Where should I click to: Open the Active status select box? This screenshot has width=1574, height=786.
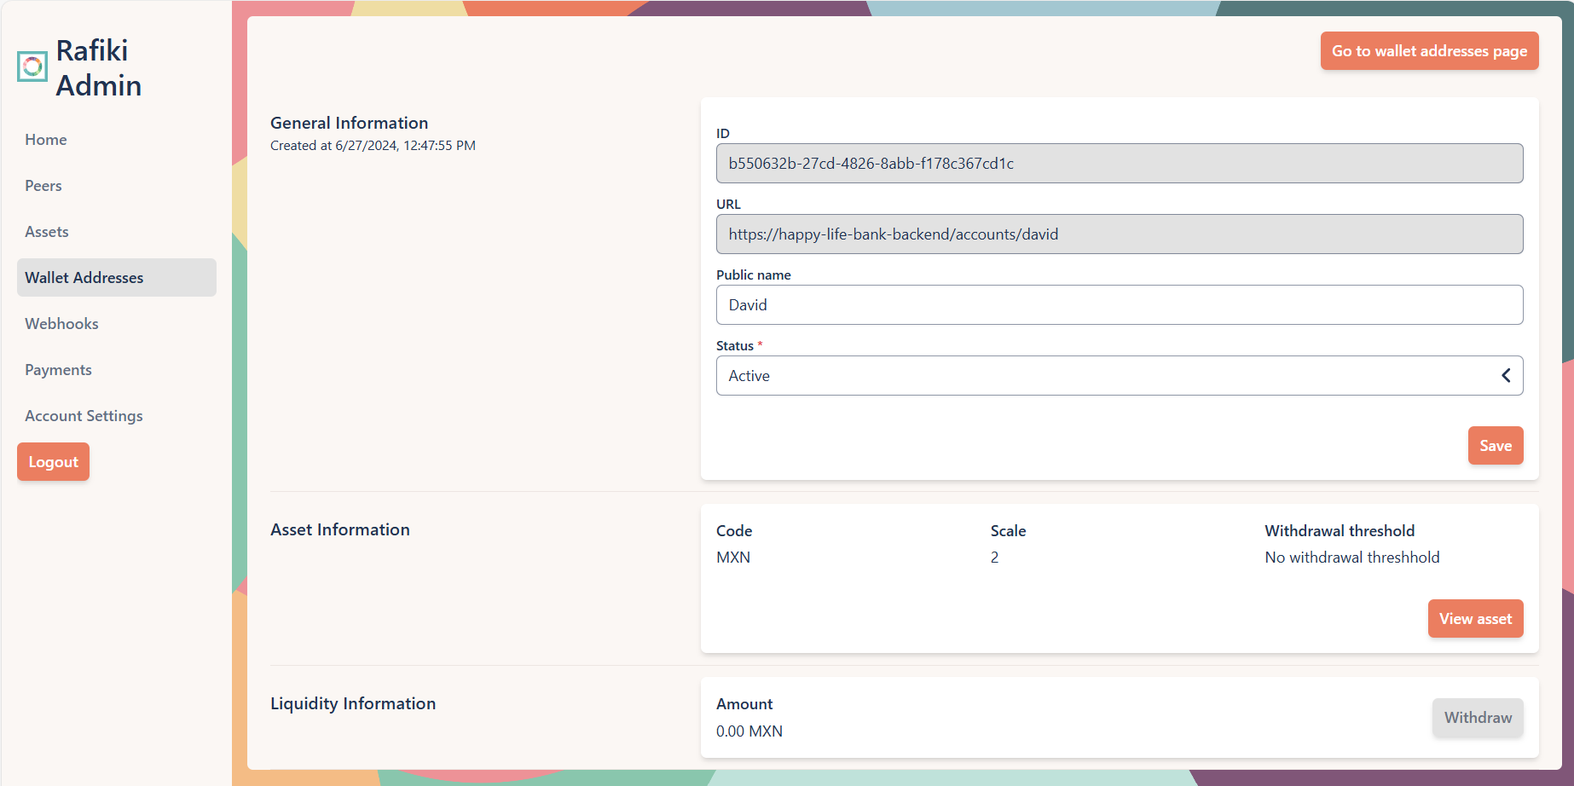pyautogui.click(x=1108, y=376)
